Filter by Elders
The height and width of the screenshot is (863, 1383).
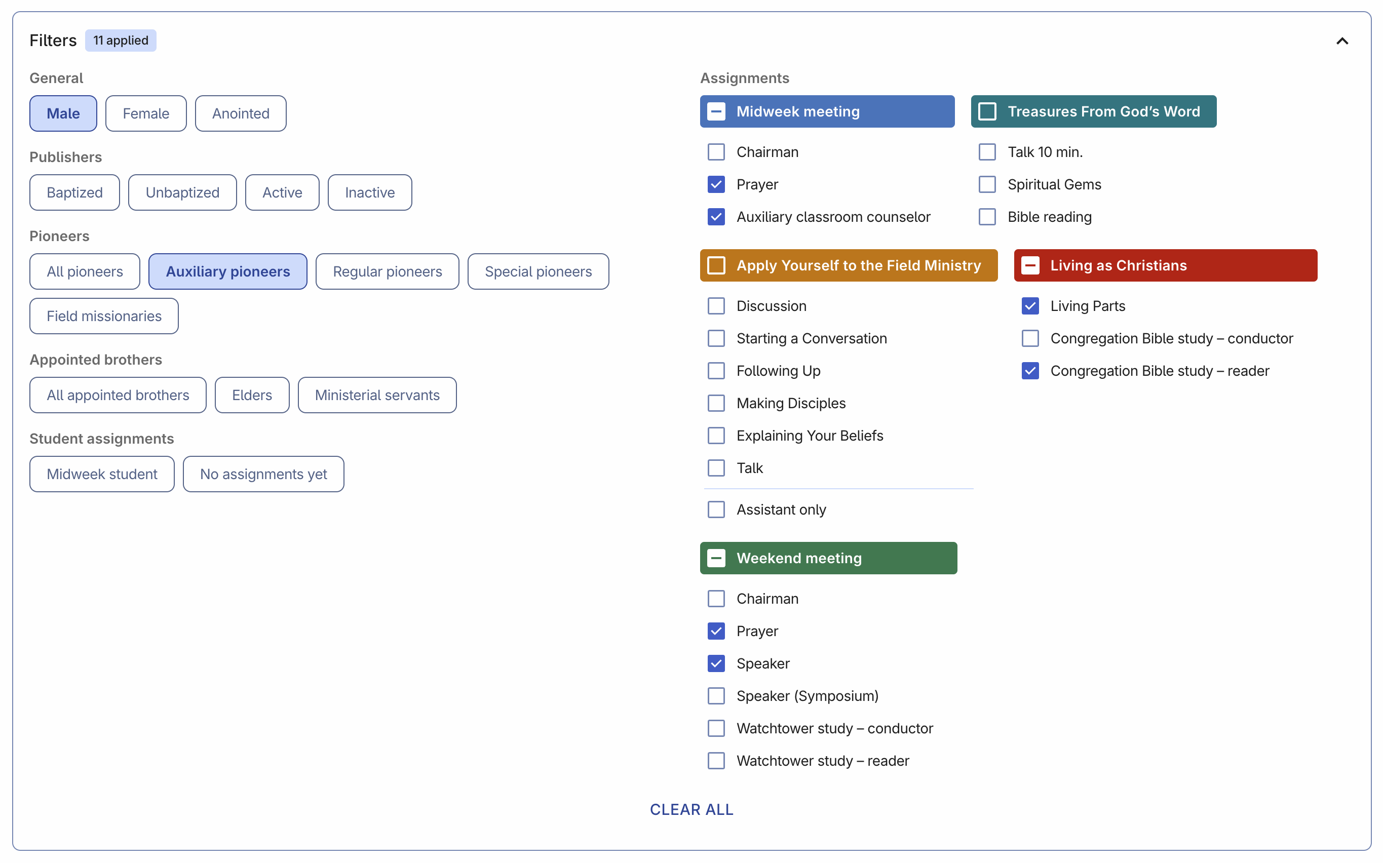click(x=252, y=395)
